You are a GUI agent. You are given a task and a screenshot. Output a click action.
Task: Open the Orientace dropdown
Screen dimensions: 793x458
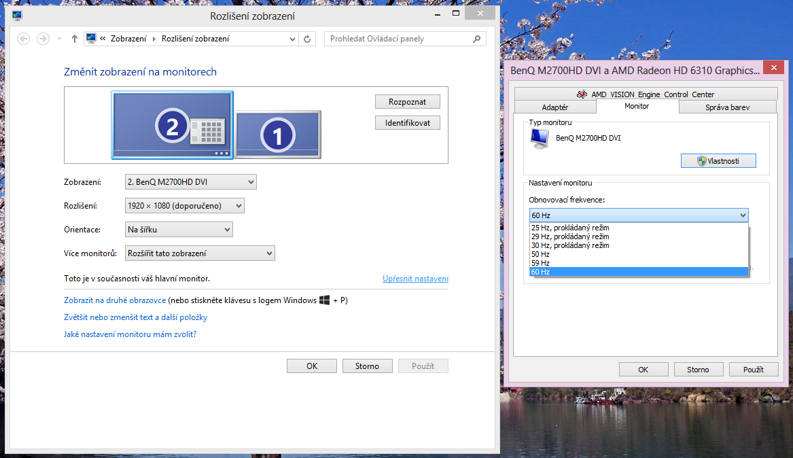click(179, 230)
